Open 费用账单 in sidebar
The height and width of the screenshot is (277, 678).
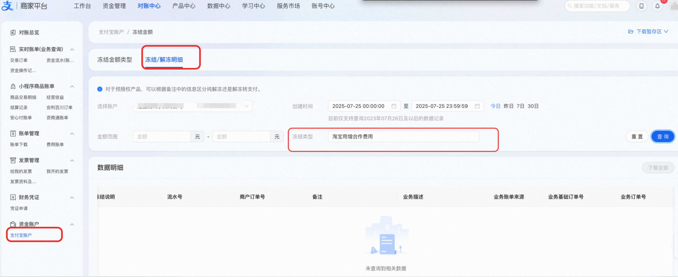click(55, 144)
